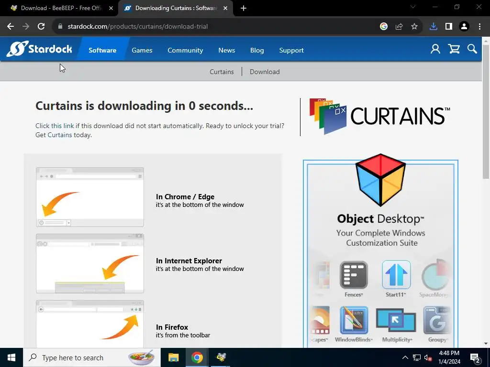Screen dimensions: 490x367
Task: Click the Download sub-navigation link
Action: (265, 72)
